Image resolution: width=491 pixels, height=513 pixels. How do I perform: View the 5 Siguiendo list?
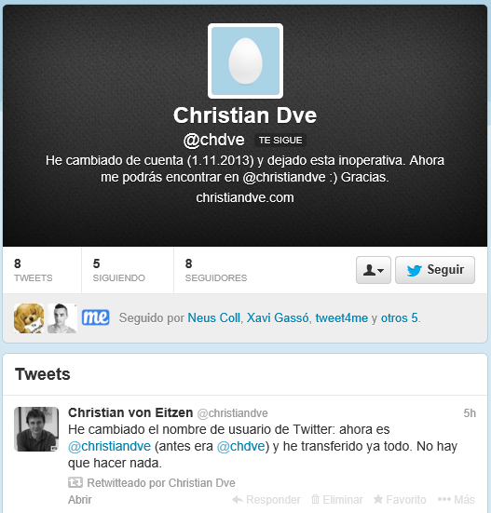tap(119, 270)
